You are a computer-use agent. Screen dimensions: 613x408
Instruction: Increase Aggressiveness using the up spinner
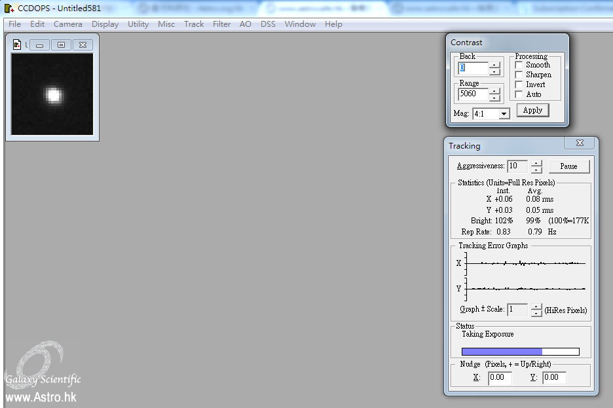pos(536,163)
